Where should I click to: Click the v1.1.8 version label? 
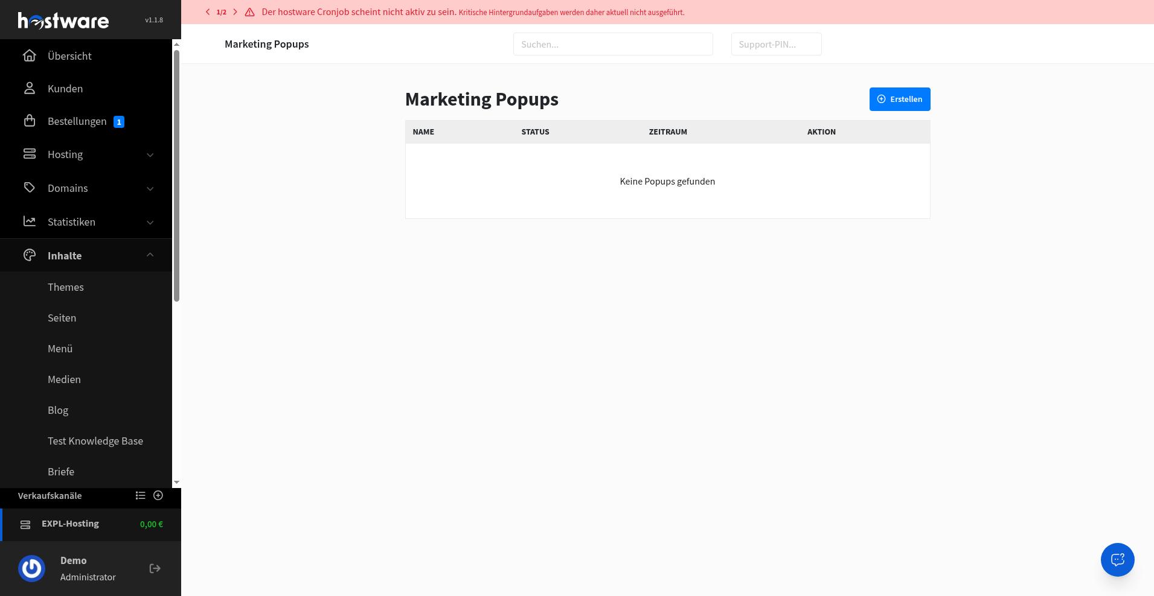point(154,20)
